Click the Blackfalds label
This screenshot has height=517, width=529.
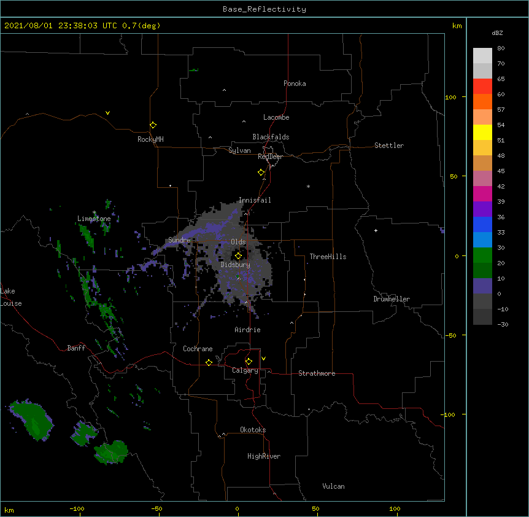(271, 137)
